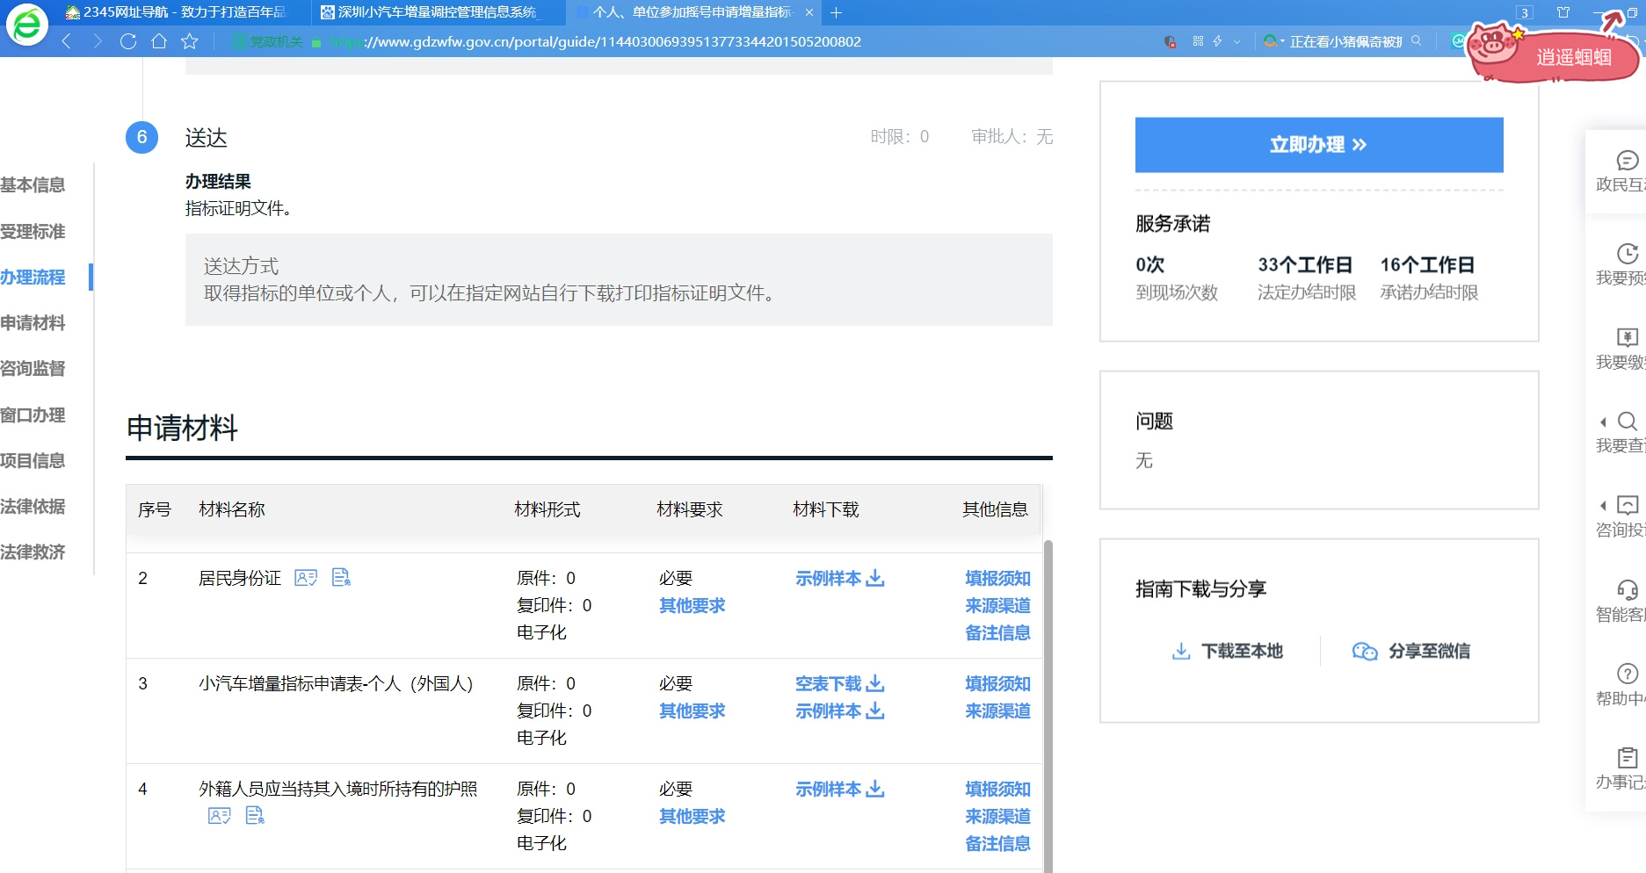Click the magnifier in the search box

(x=1417, y=41)
